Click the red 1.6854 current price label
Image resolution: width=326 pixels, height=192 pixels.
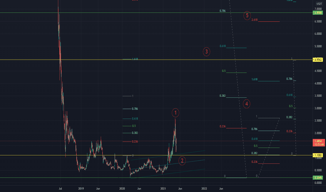point(319,142)
